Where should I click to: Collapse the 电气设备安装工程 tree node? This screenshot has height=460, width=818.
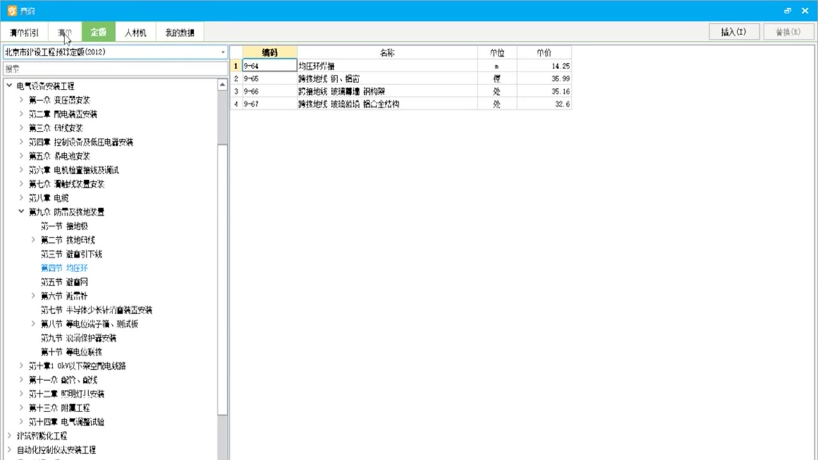point(9,86)
